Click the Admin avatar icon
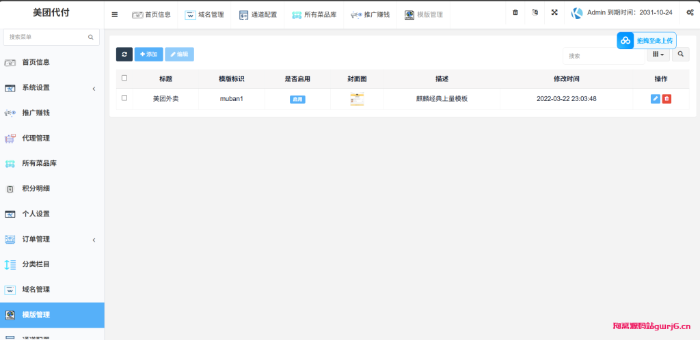Viewport: 700px width, 340px height. coord(577,13)
